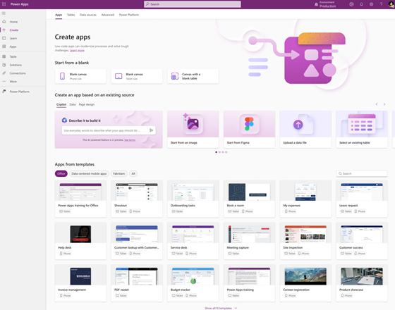This screenshot has height=310, width=395.
Task: Open the My expenses template
Action: pyautogui.click(x=305, y=199)
